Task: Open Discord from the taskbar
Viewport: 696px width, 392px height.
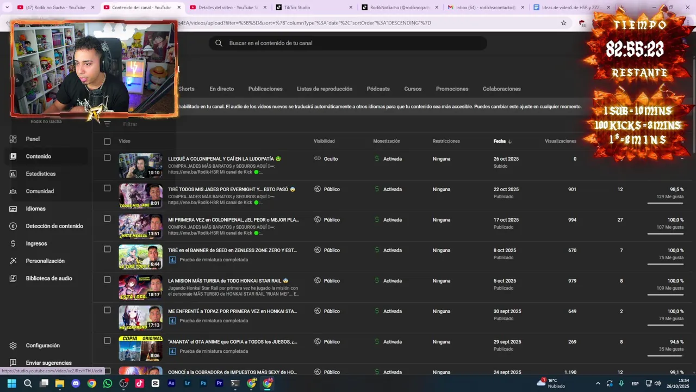Action: [x=76, y=383]
